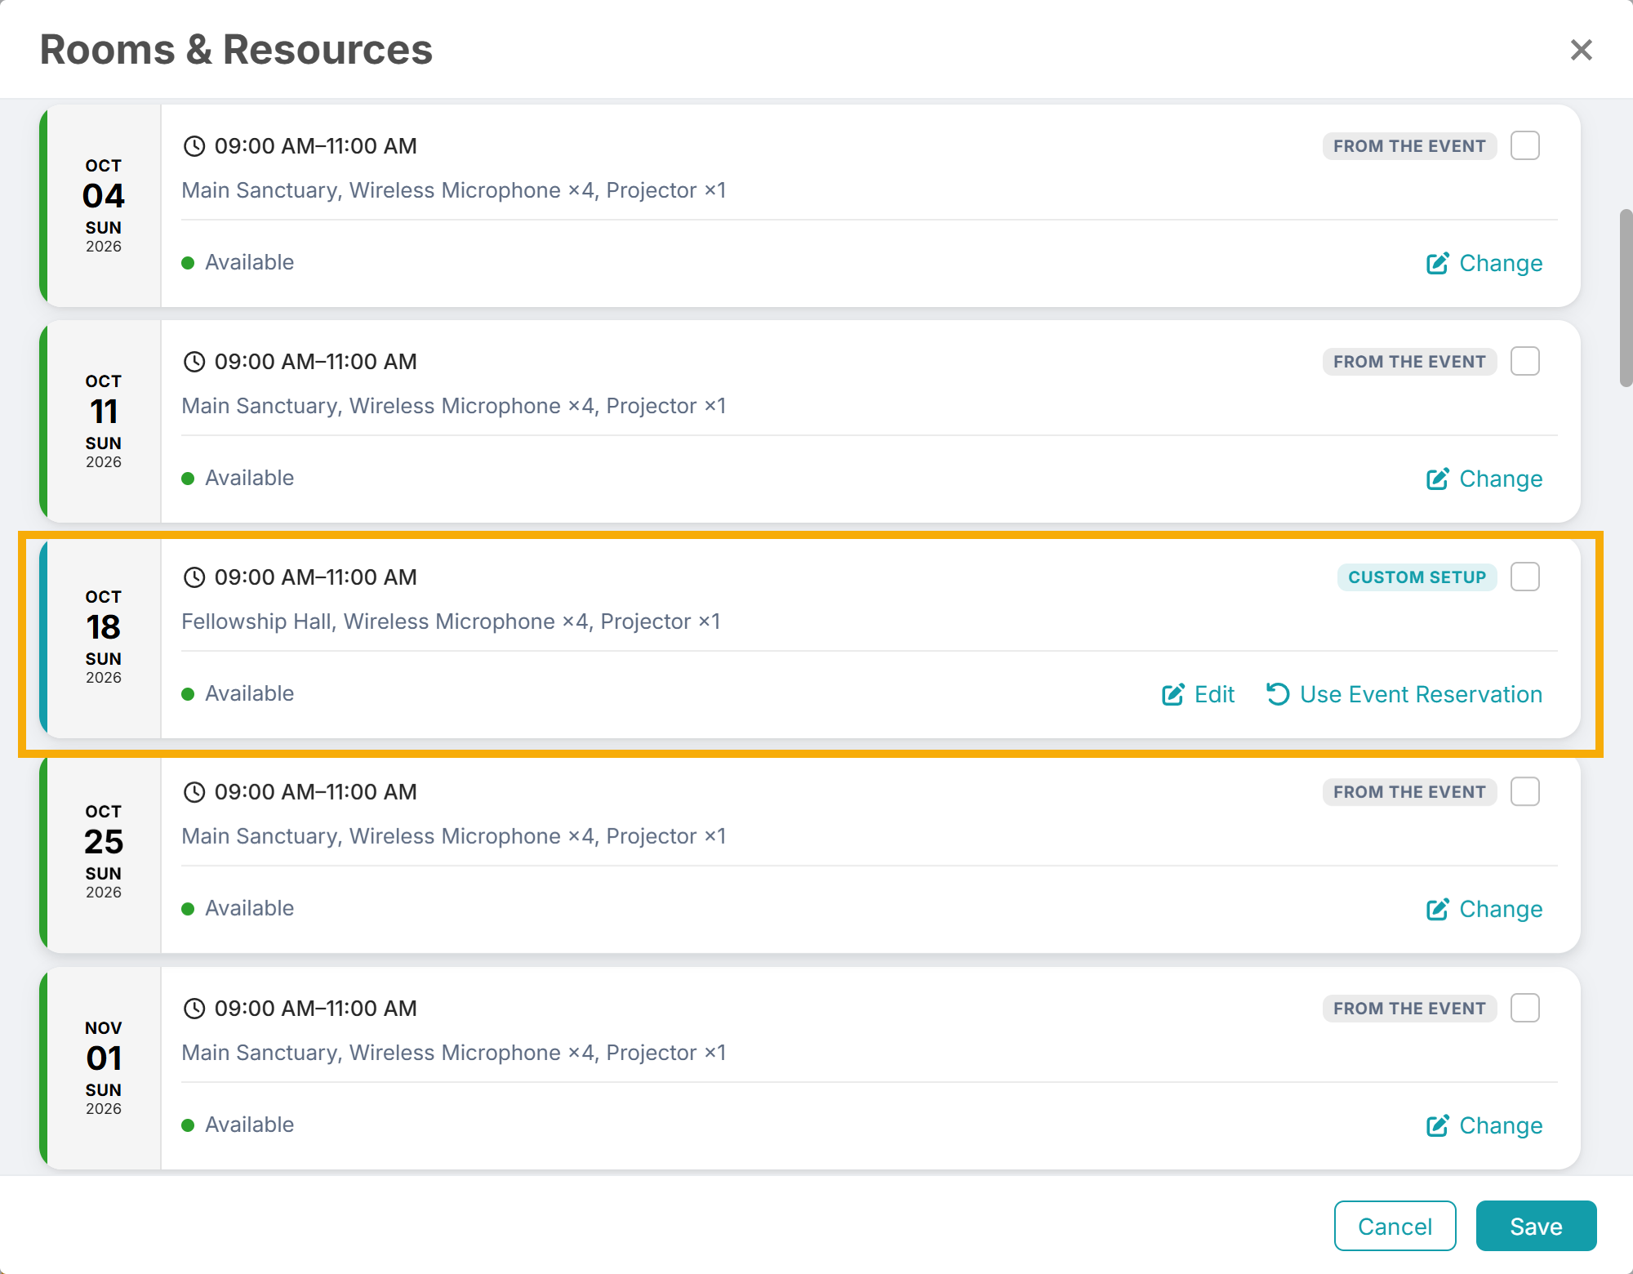1633x1274 pixels.
Task: Click the clock icon on Oct 18 row
Action: point(194,577)
